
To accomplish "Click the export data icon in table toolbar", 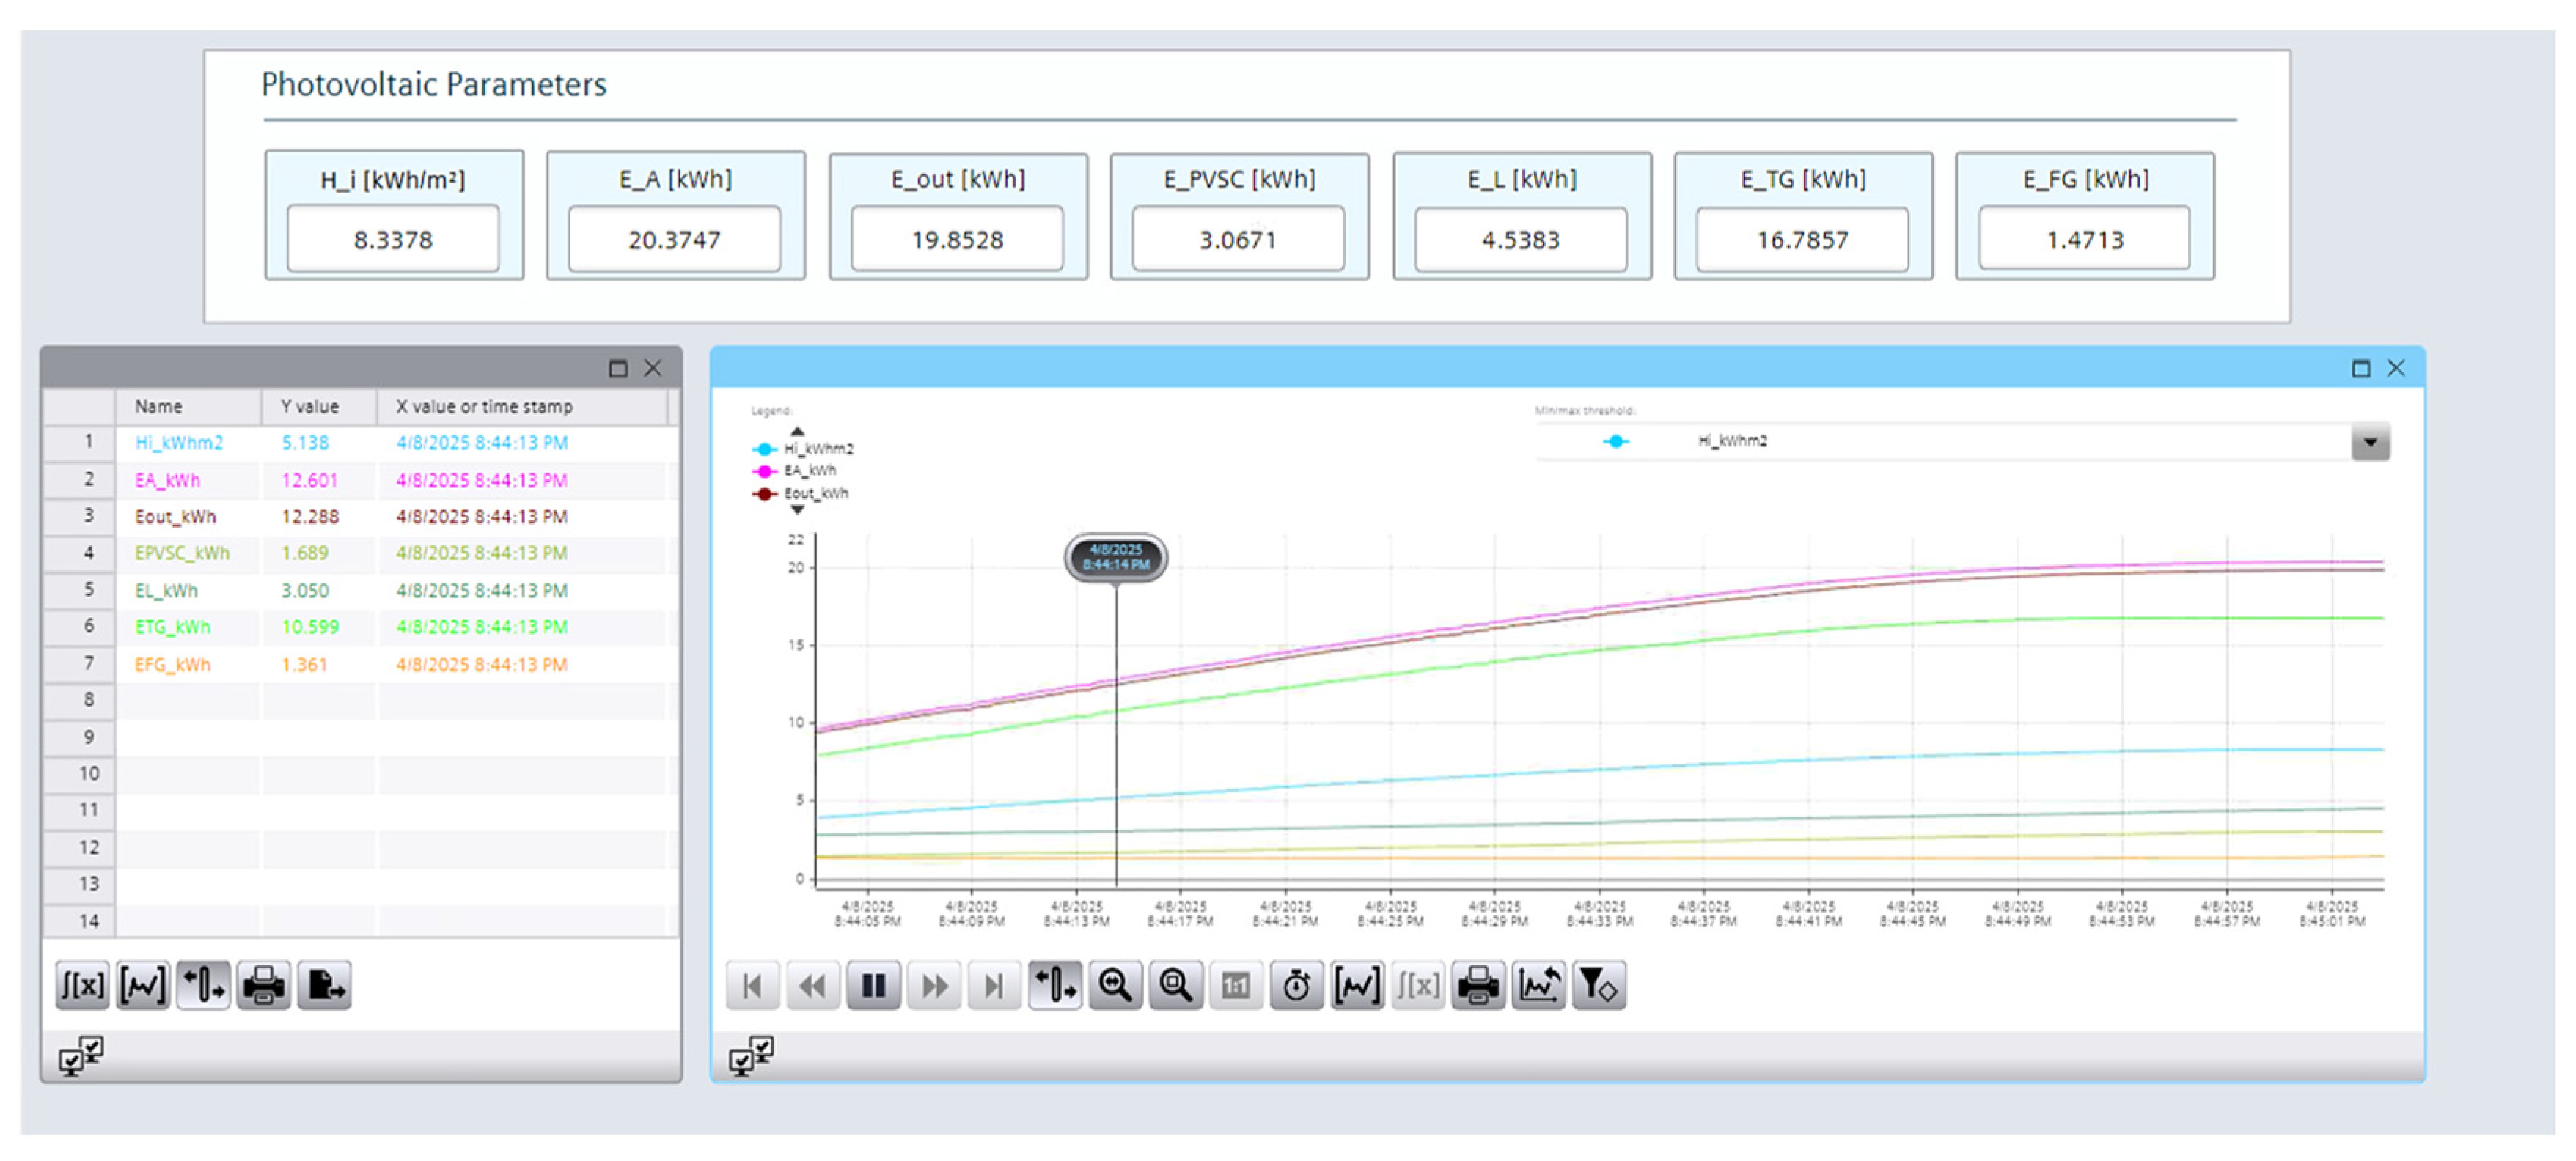I will coord(324,987).
